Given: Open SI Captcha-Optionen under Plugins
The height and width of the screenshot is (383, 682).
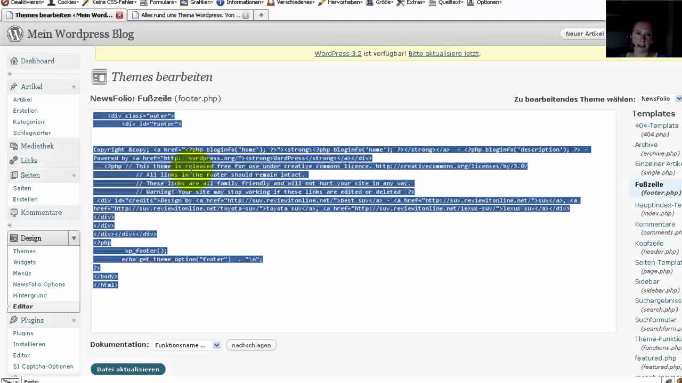Looking at the screenshot, I should [x=43, y=367].
